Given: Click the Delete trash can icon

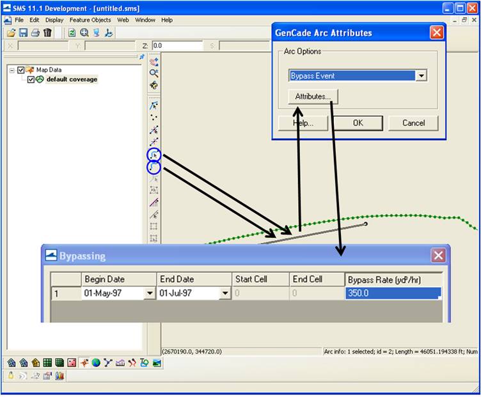Looking at the screenshot, I should coord(47,33).
